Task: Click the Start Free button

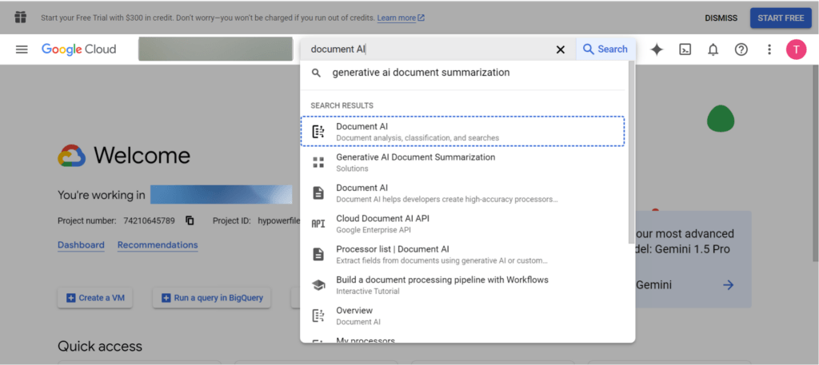Action: (780, 18)
